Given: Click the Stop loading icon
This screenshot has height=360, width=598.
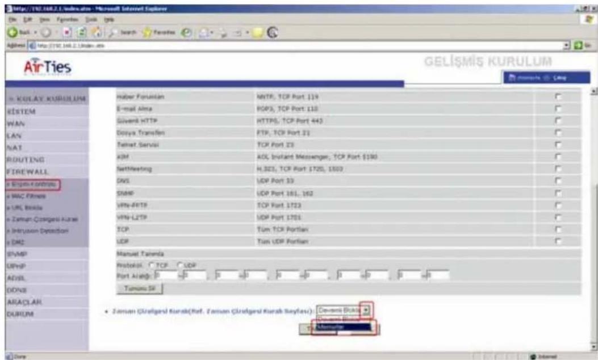Looking at the screenshot, I should click(67, 33).
